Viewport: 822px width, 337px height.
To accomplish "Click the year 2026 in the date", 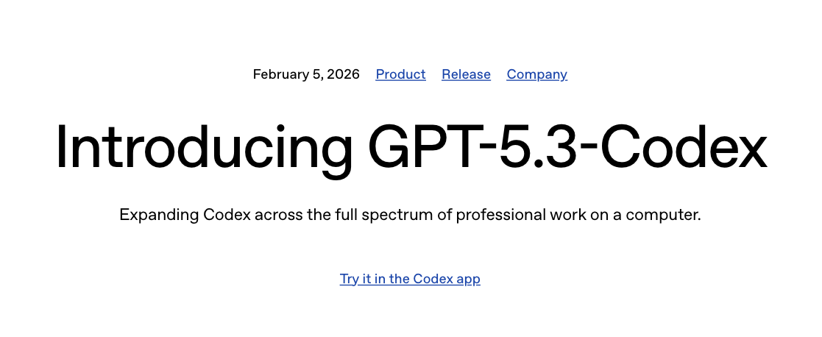I will (344, 74).
